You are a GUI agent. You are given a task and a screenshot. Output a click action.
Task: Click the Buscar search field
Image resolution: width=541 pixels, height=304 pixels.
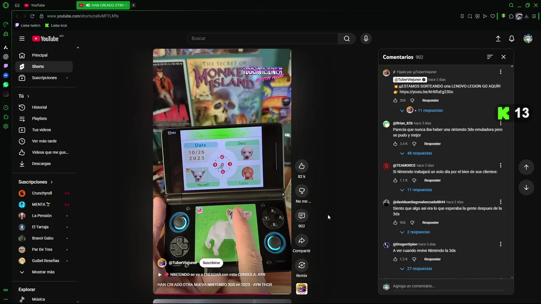[262, 38]
